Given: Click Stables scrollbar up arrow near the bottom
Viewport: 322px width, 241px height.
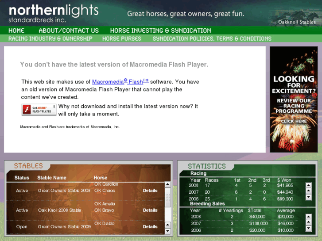Looking at the screenshot, I should coord(168,225).
